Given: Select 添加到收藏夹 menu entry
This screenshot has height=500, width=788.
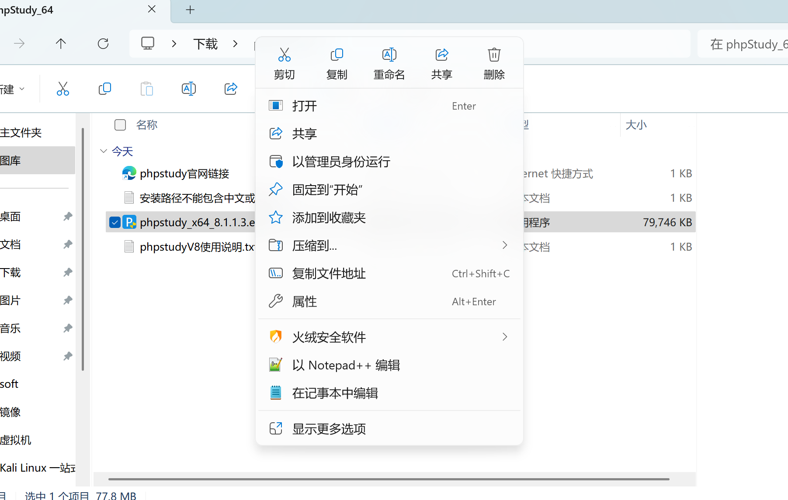Looking at the screenshot, I should pyautogui.click(x=389, y=217).
